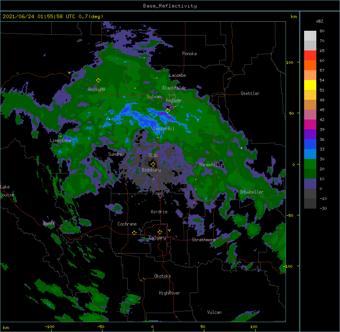340x332 pixels.
Task: Select the Vulcan city label
Action: click(214, 312)
